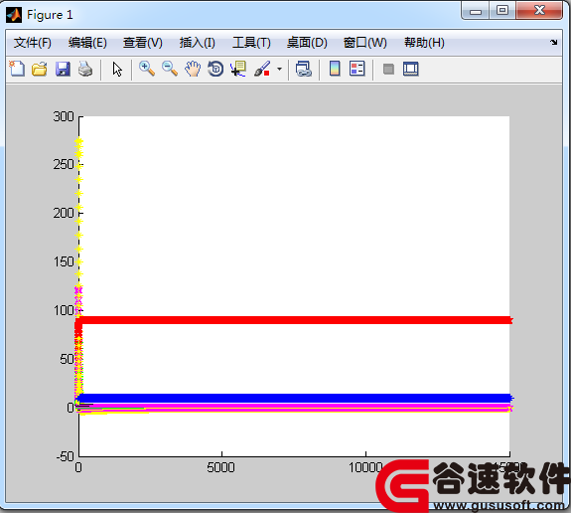Click the dock figure arrow in menu bar

coord(553,43)
